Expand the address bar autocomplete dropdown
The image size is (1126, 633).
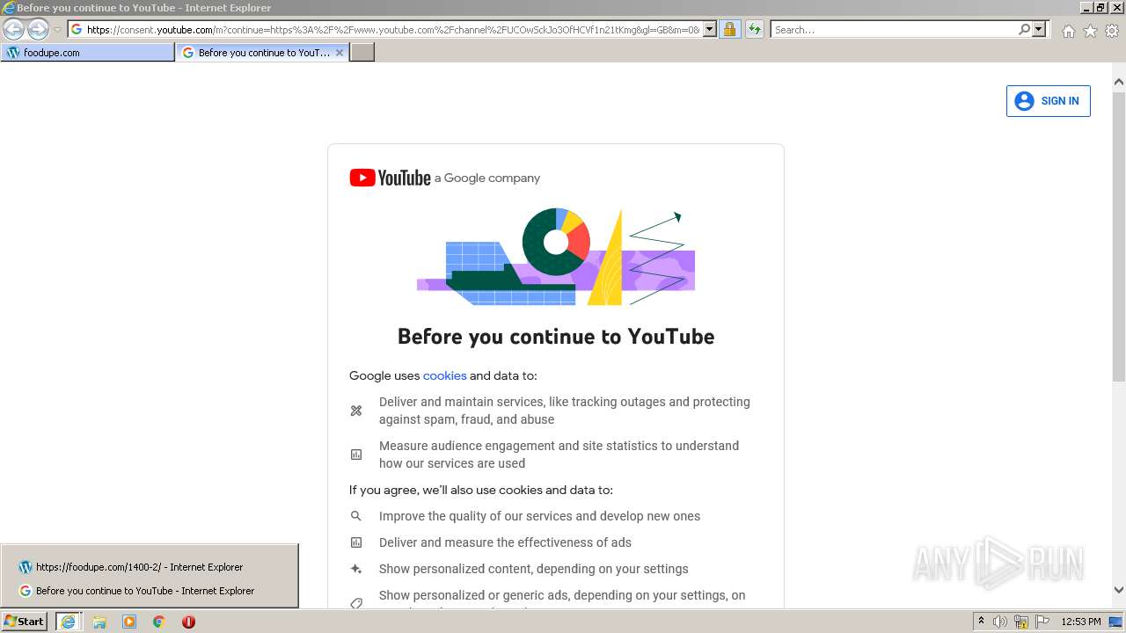[710, 29]
